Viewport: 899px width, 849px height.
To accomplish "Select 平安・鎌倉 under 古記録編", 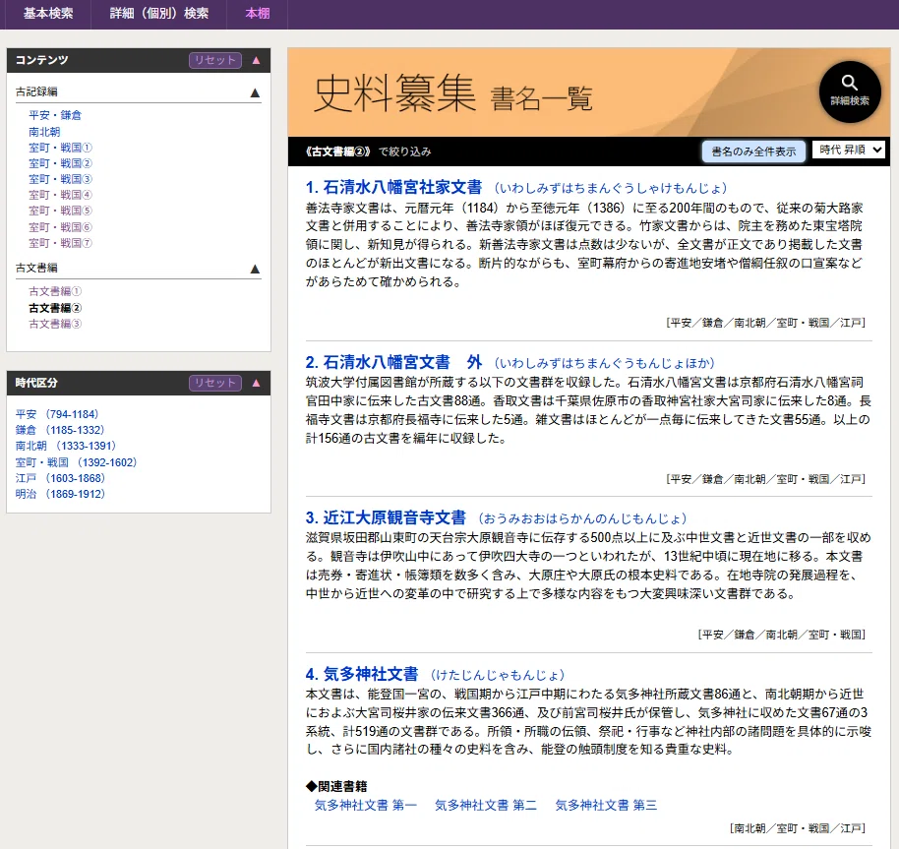I will (x=55, y=115).
